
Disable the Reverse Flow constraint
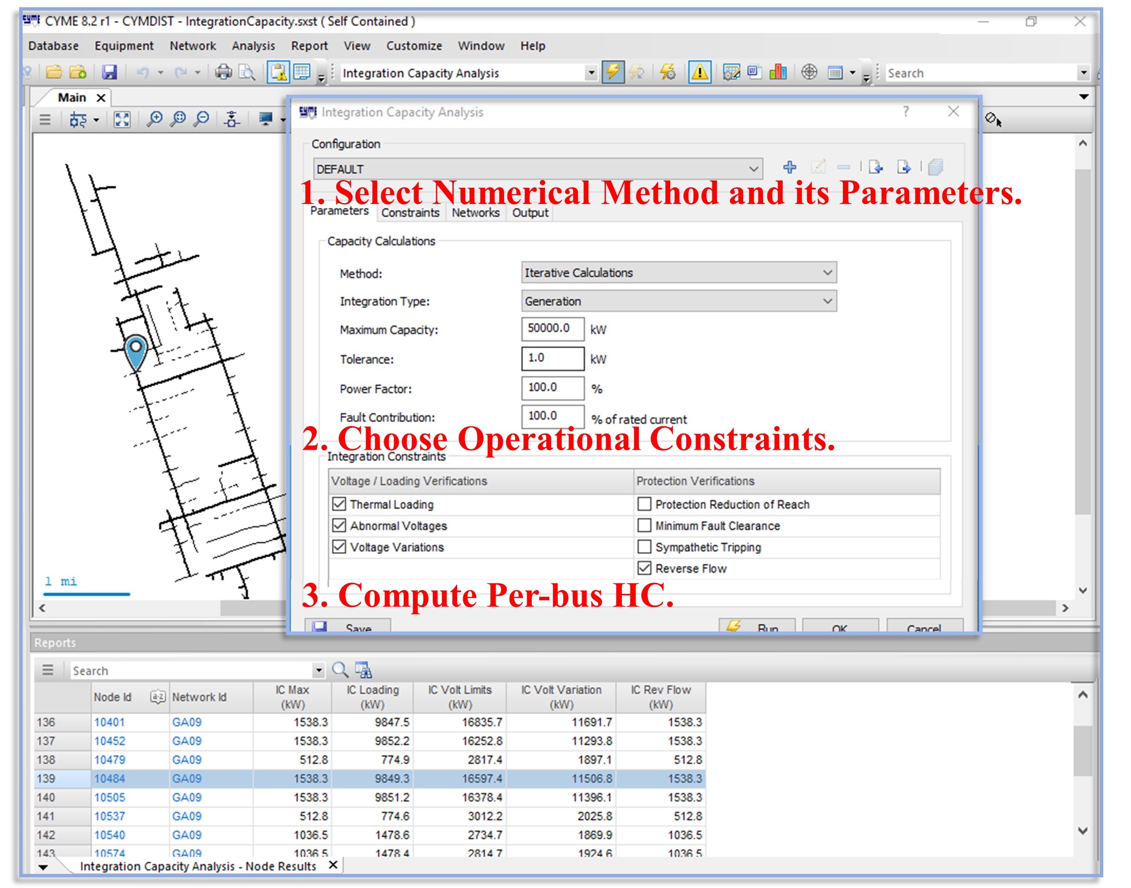[644, 568]
